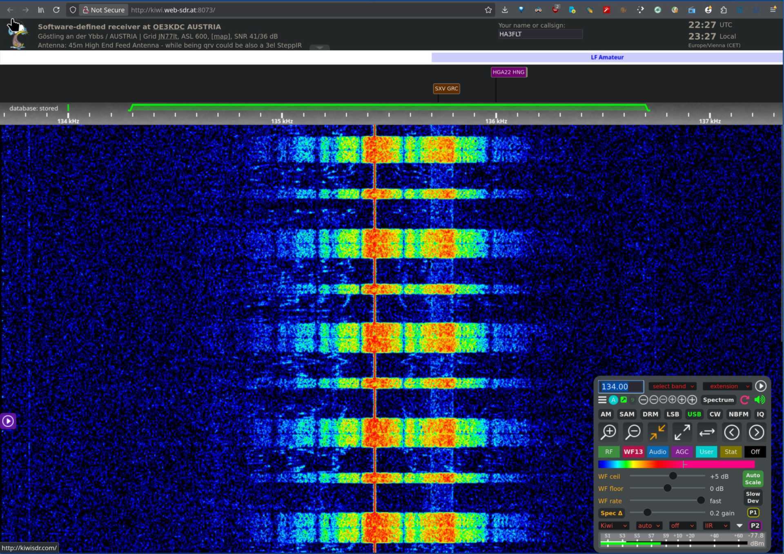Adjust the WF ceil slider handle

673,476
